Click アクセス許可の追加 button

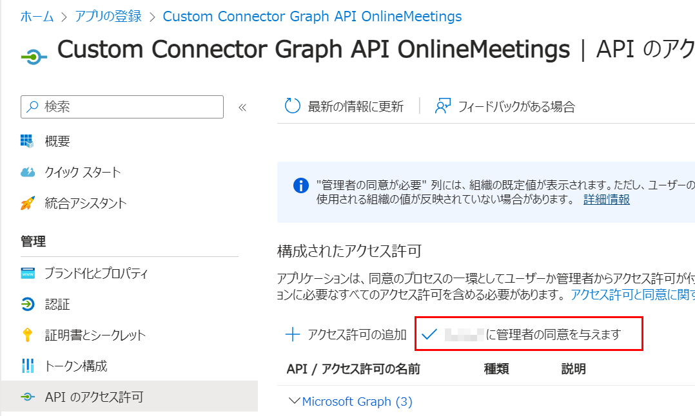(346, 334)
